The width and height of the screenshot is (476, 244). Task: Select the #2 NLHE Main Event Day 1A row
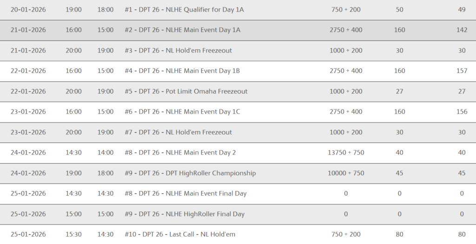tap(183, 30)
